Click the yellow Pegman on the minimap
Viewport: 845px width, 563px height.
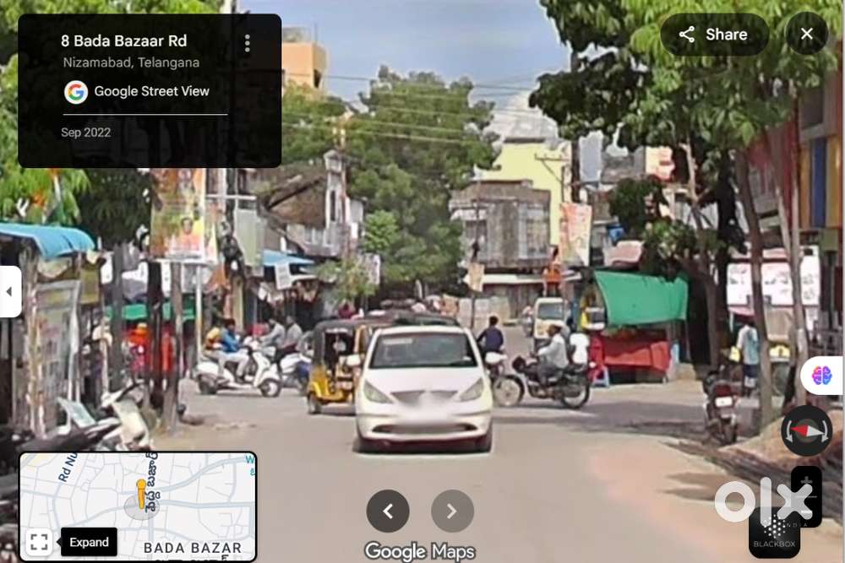141,495
